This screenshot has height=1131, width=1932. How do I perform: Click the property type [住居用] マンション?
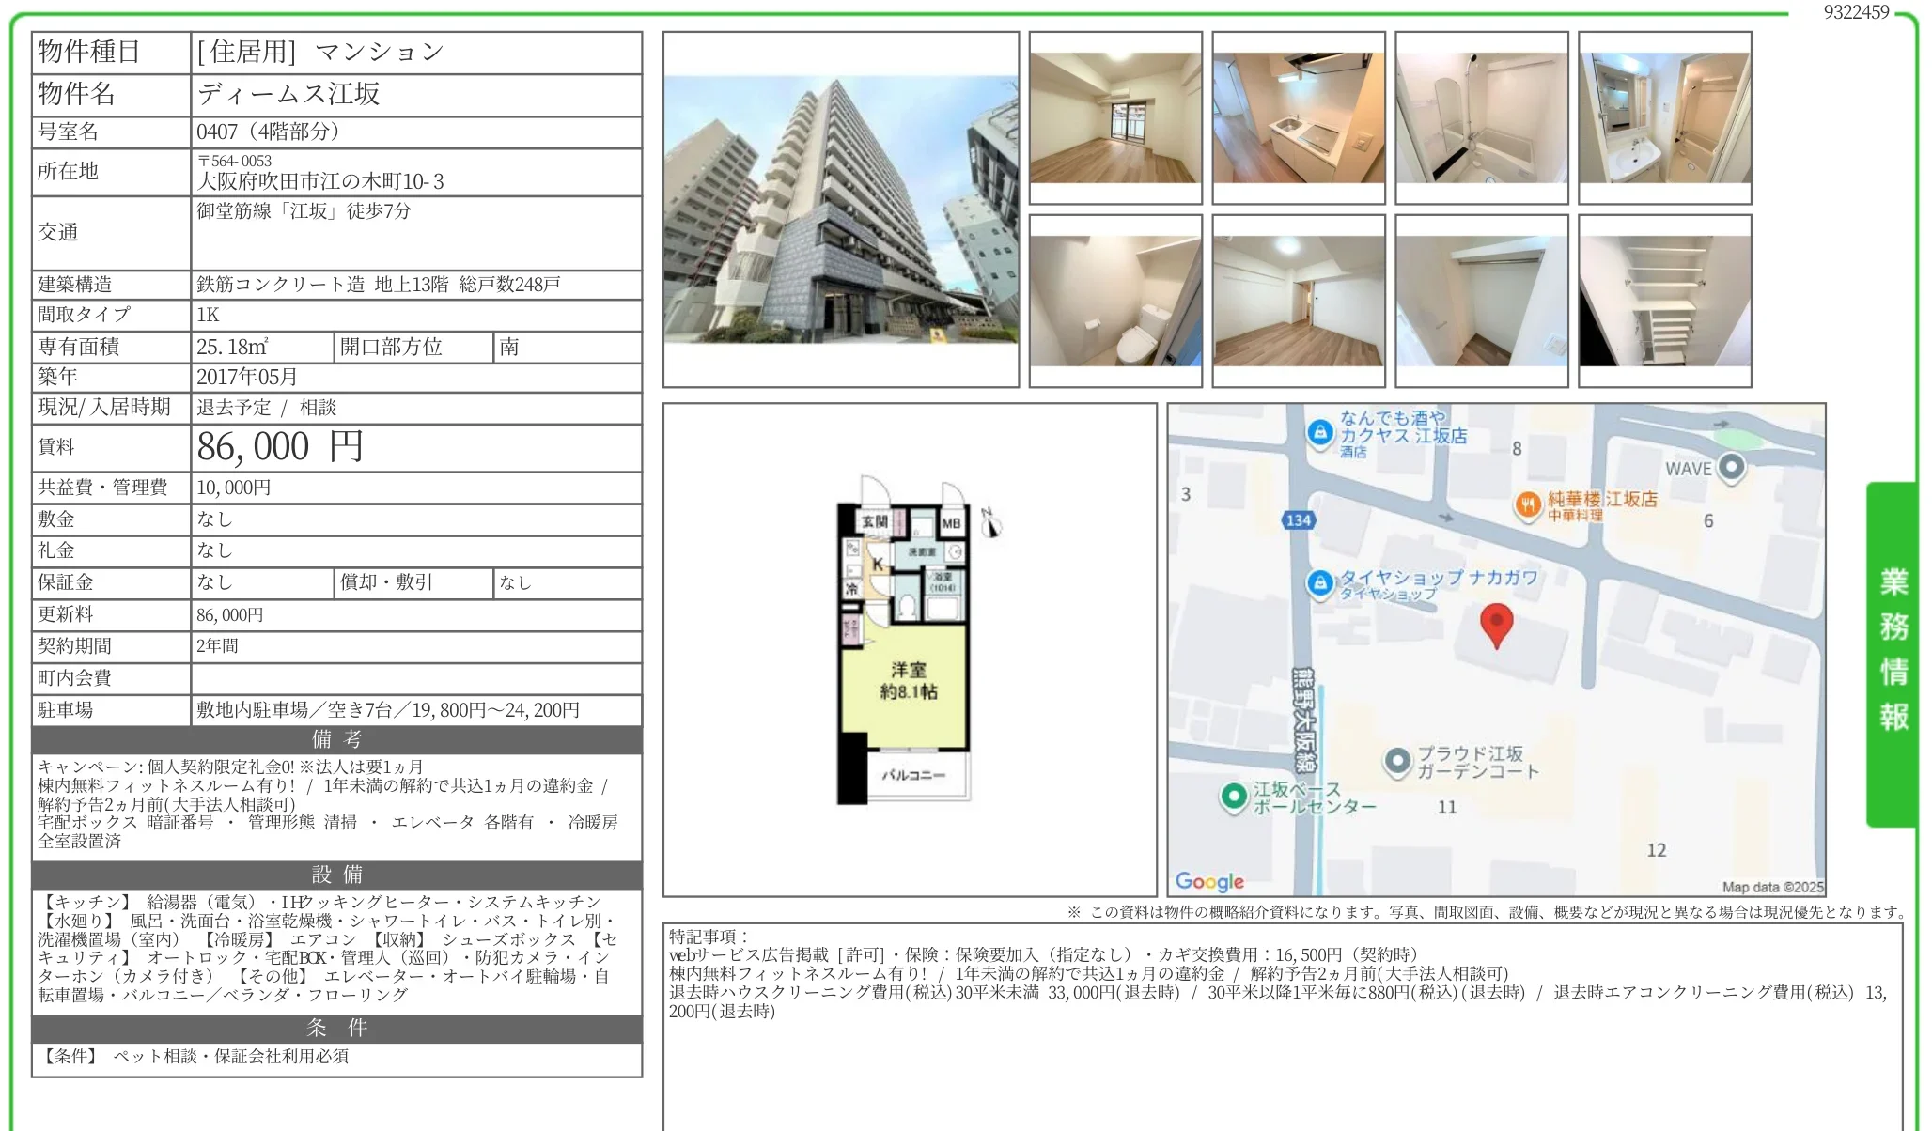coord(319,52)
